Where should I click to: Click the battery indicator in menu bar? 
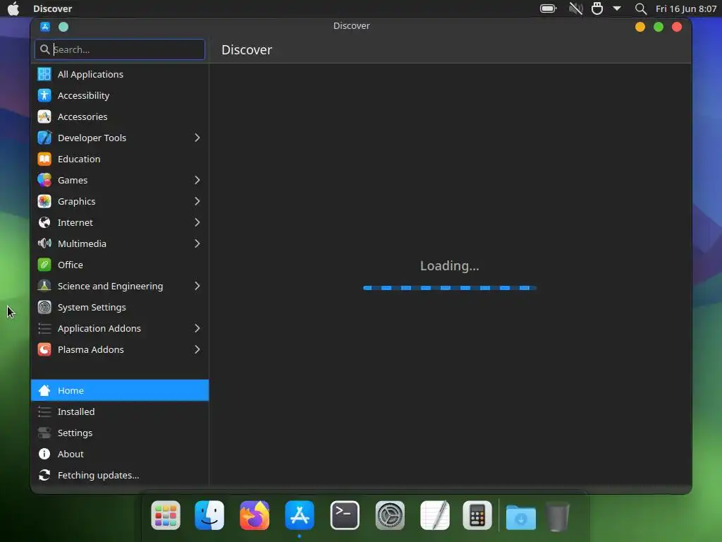[x=549, y=8]
